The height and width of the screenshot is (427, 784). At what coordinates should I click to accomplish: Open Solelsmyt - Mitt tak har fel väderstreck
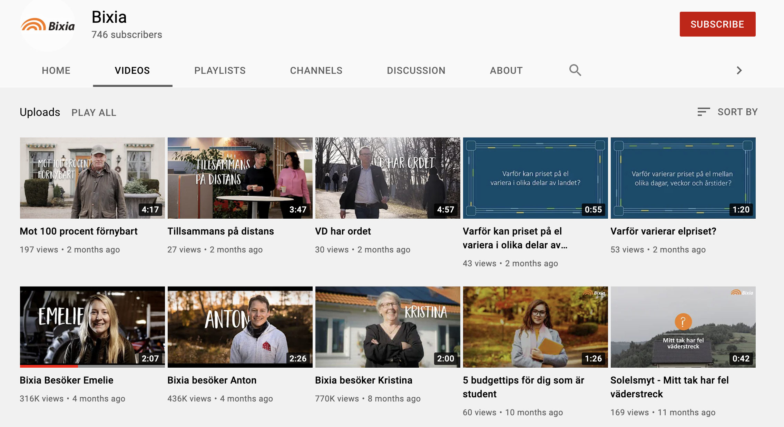coord(669,387)
